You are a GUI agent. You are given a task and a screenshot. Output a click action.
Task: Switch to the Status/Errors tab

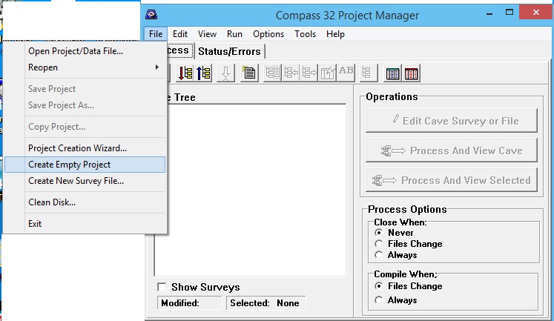231,50
